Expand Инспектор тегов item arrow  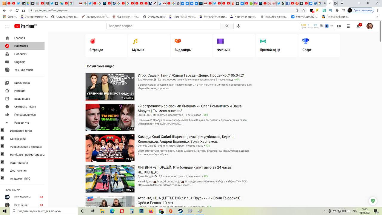click(x=2, y=130)
